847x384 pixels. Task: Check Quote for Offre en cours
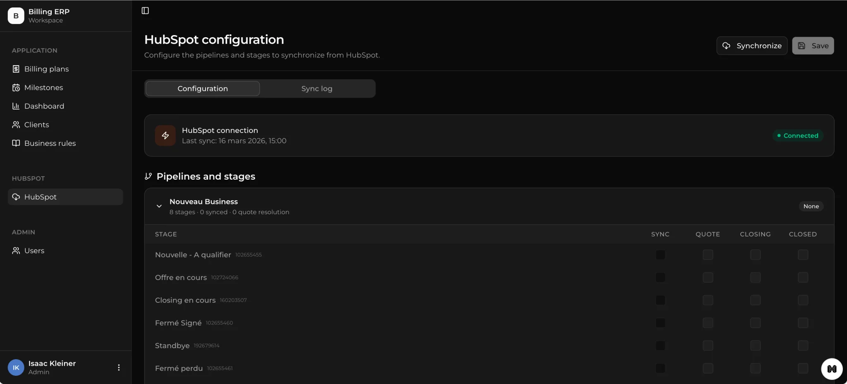pos(708,277)
